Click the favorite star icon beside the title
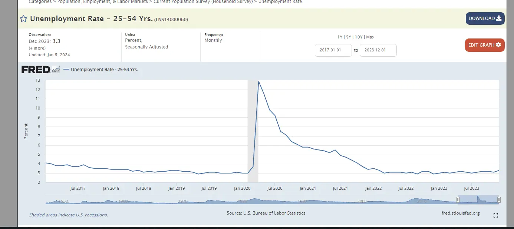Screen dimensions: 514x229 click(23, 19)
